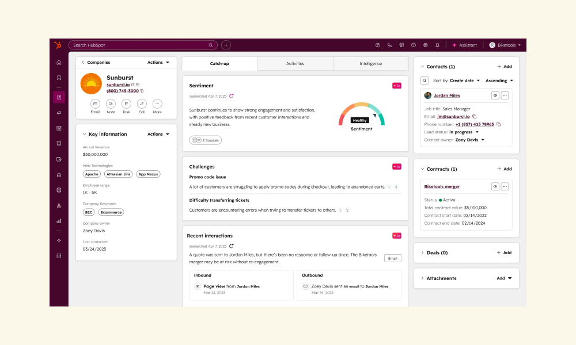Viewport: 576px width, 345px height.
Task: Search contacts with the magnifier button
Action: (425, 80)
